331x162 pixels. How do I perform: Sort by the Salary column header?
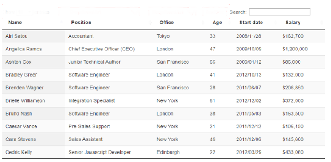click(x=293, y=23)
